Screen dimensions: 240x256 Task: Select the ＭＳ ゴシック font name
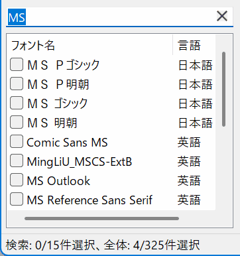coord(58,103)
